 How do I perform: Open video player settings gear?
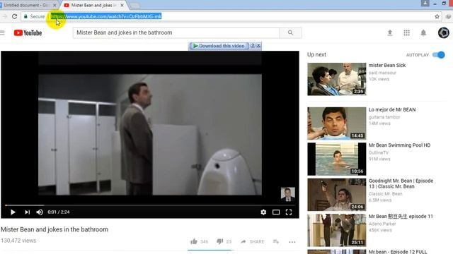tap(263, 212)
